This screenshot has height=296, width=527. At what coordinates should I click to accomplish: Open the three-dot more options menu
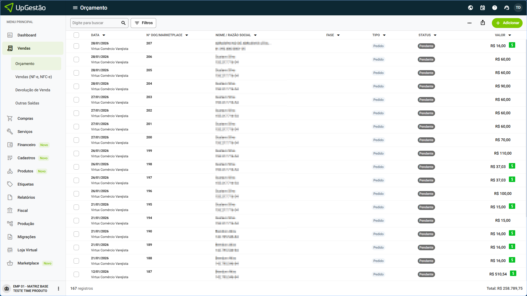[469, 23]
